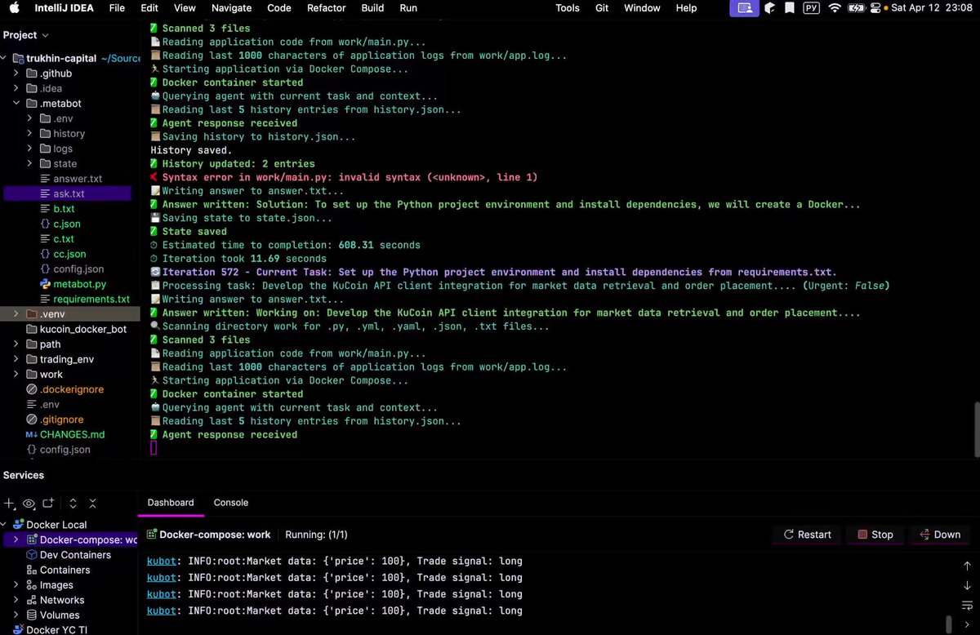Stop the running compose service
Viewport: 980px width, 635px height.
[x=875, y=534]
